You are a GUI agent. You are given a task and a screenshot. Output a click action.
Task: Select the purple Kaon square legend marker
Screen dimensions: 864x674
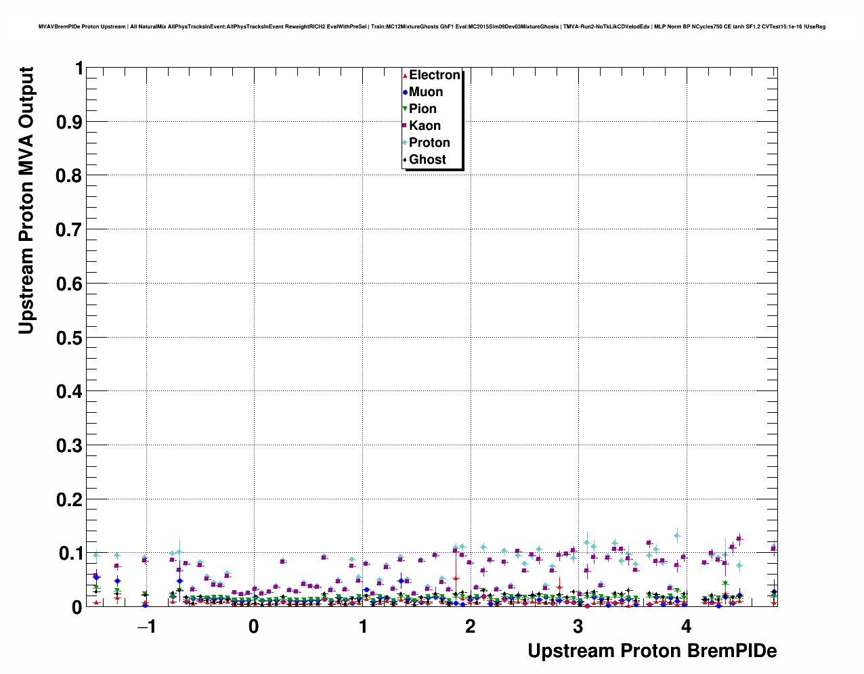[x=405, y=126]
